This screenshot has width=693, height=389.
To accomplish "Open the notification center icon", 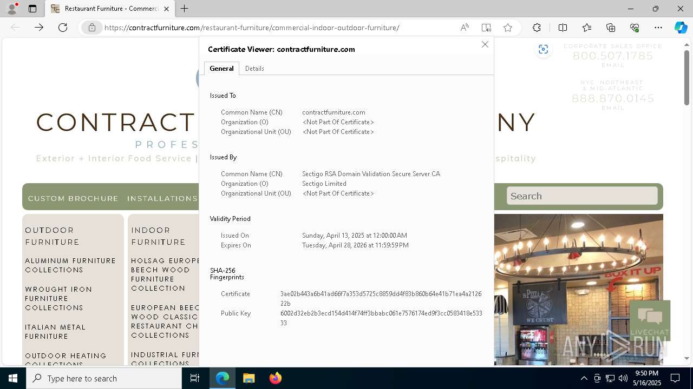I will (675, 378).
